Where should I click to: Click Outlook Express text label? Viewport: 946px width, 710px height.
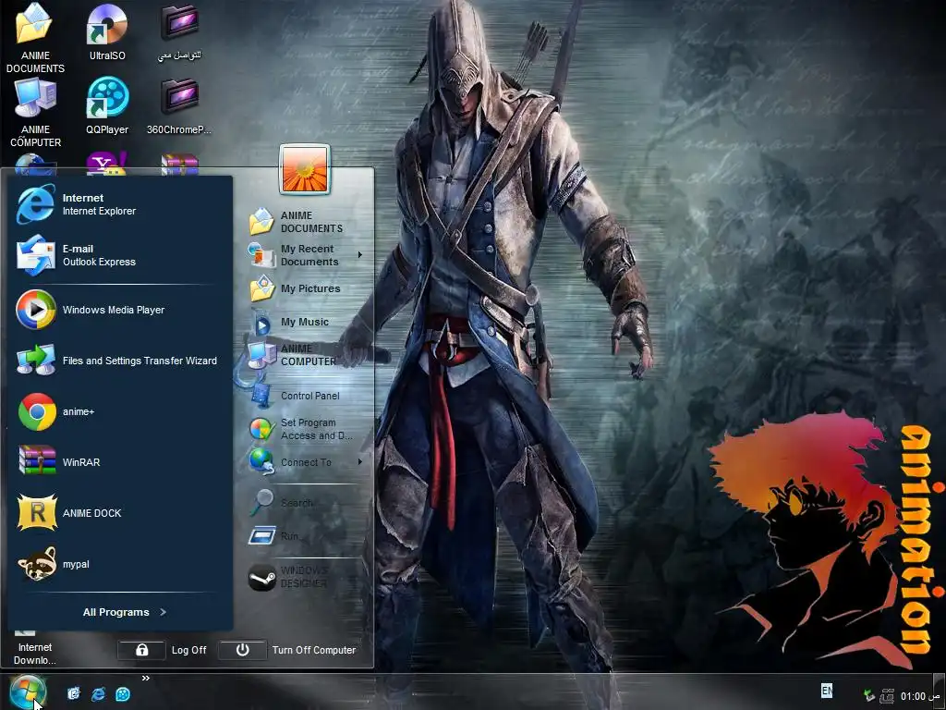pyautogui.click(x=99, y=262)
